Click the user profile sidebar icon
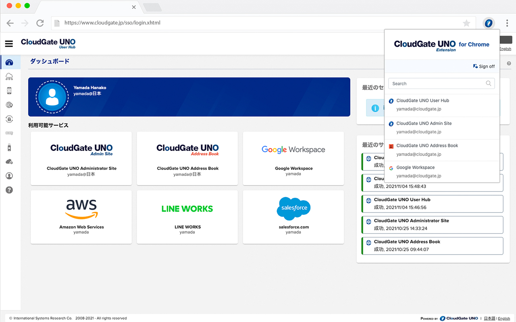Viewport: 516px width, 322px height. pyautogui.click(x=9, y=175)
